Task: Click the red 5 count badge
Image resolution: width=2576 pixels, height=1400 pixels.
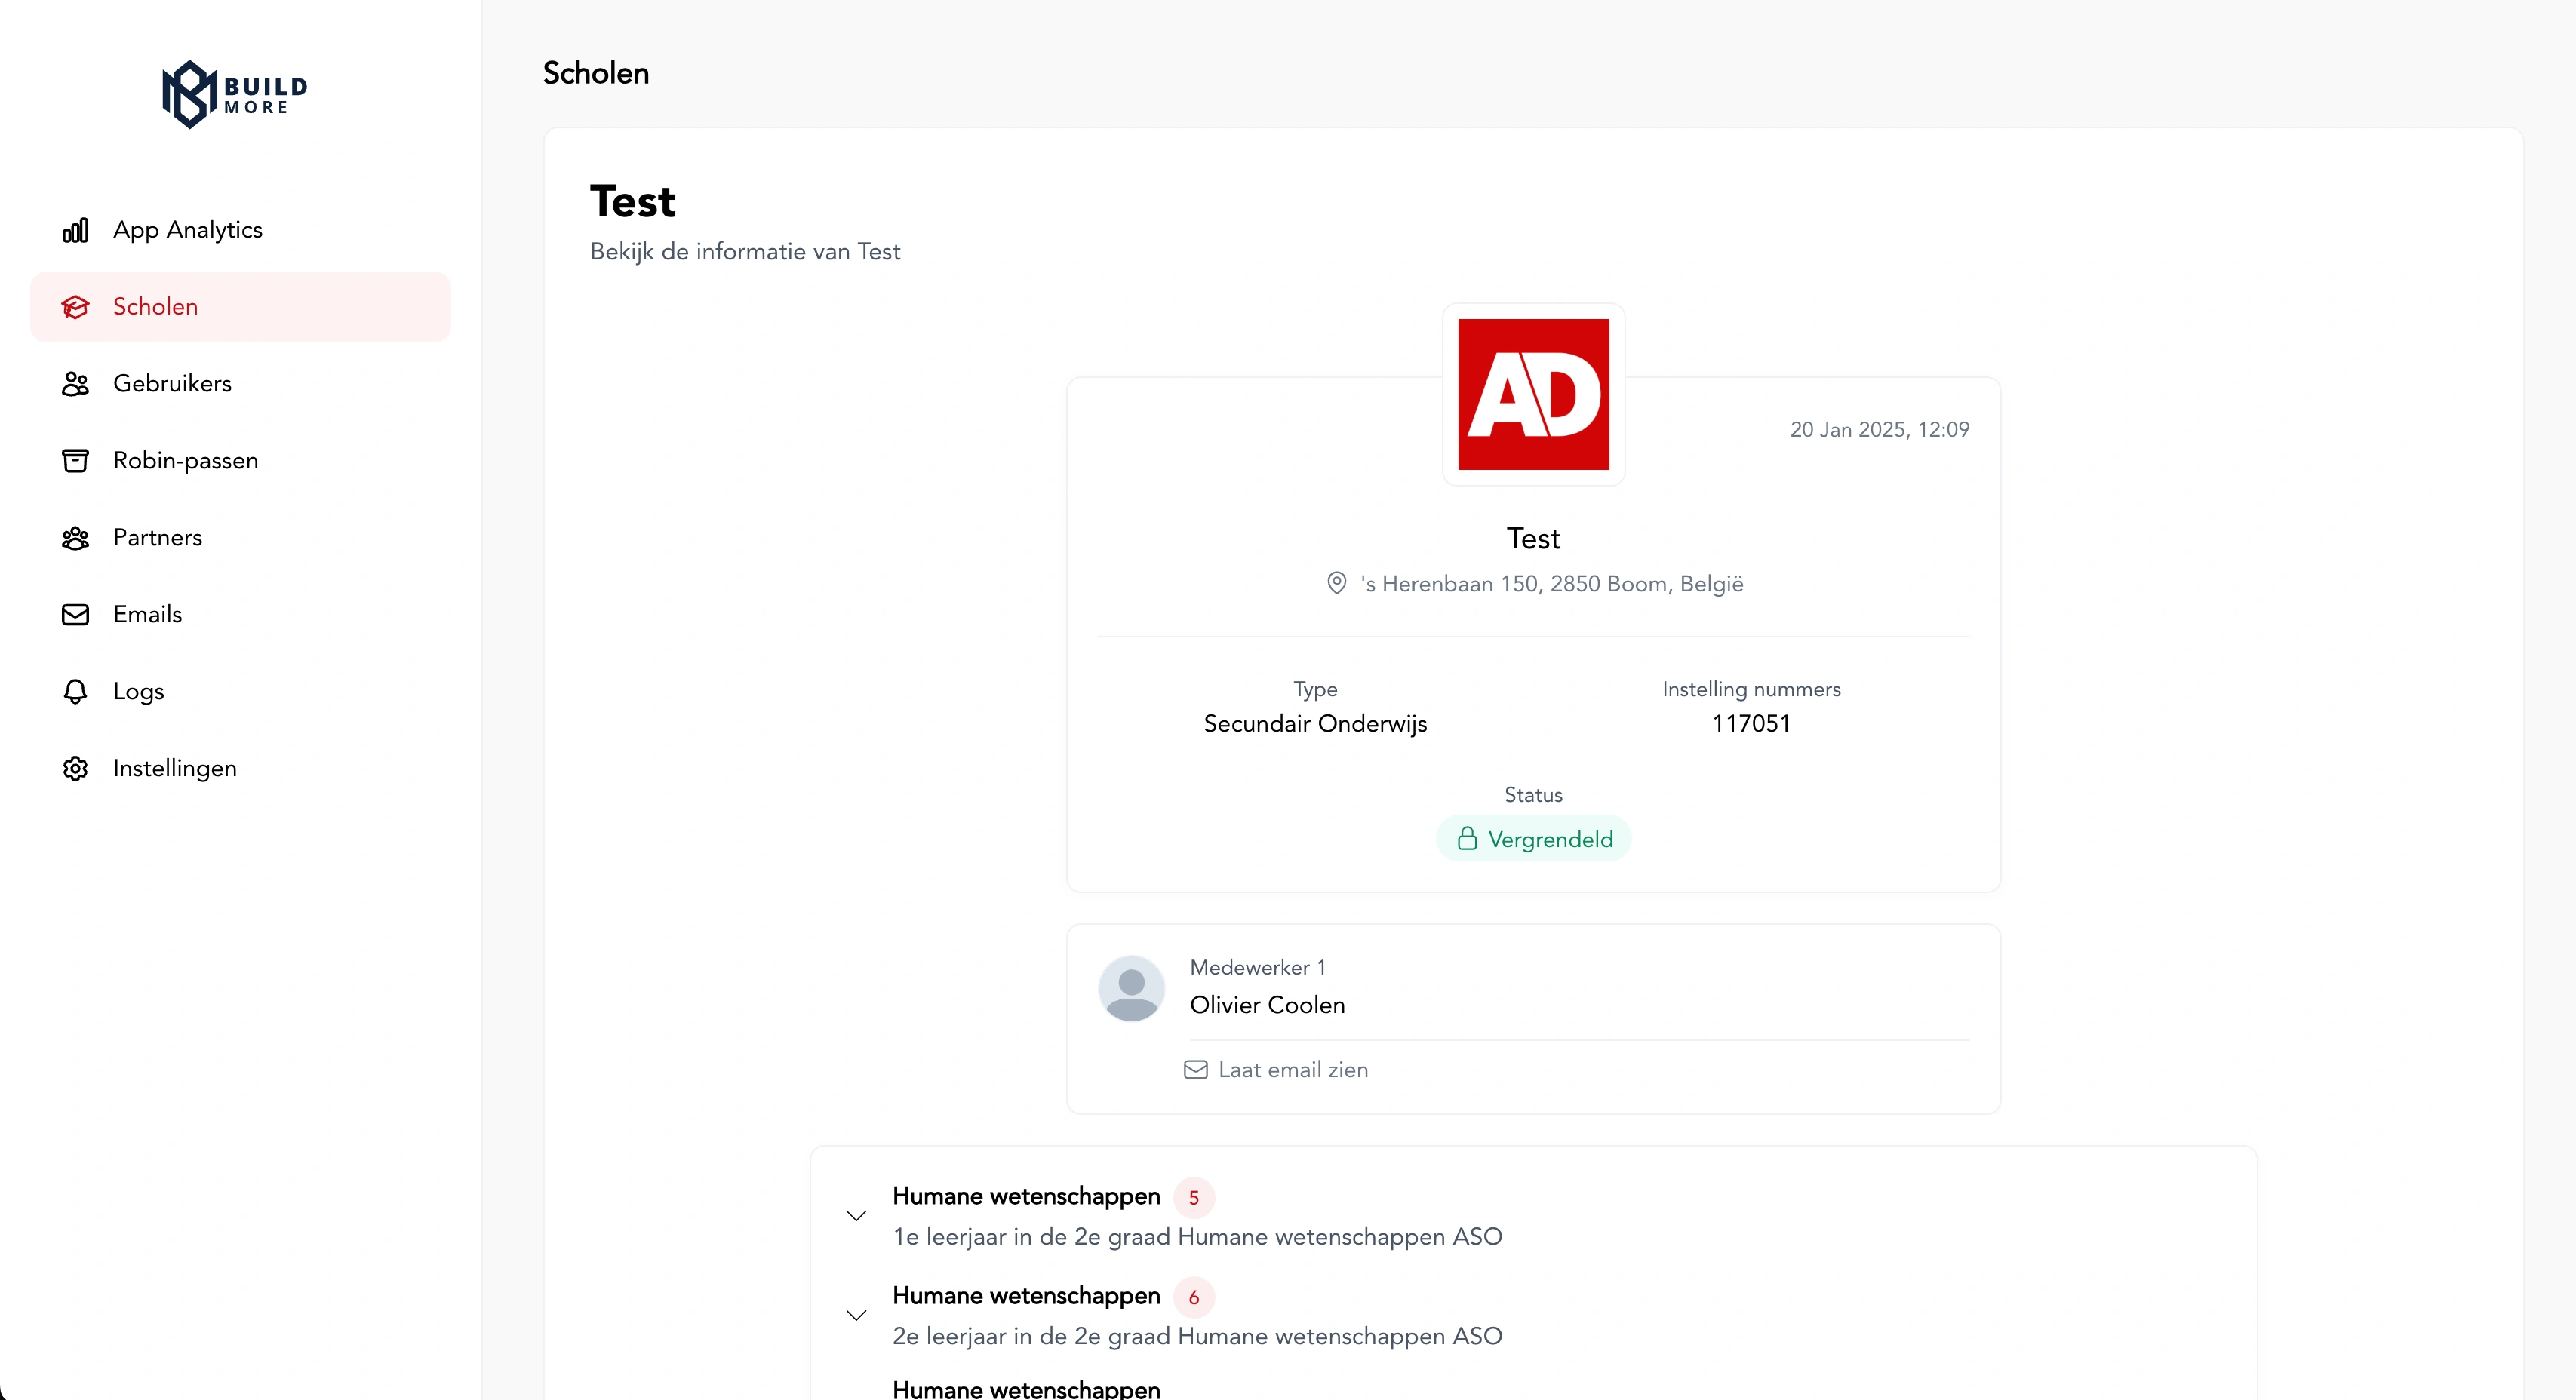Action: (x=1193, y=1198)
